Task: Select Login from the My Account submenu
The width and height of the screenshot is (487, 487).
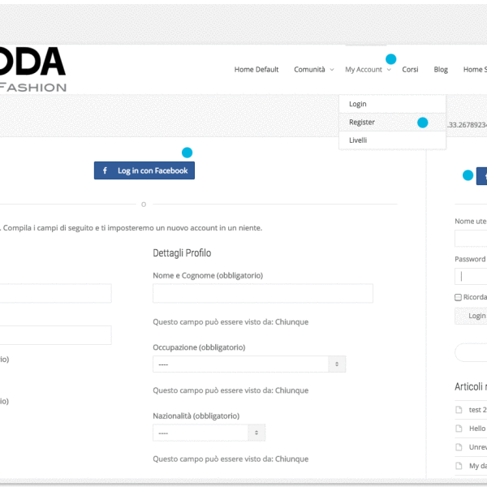Action: 358,105
